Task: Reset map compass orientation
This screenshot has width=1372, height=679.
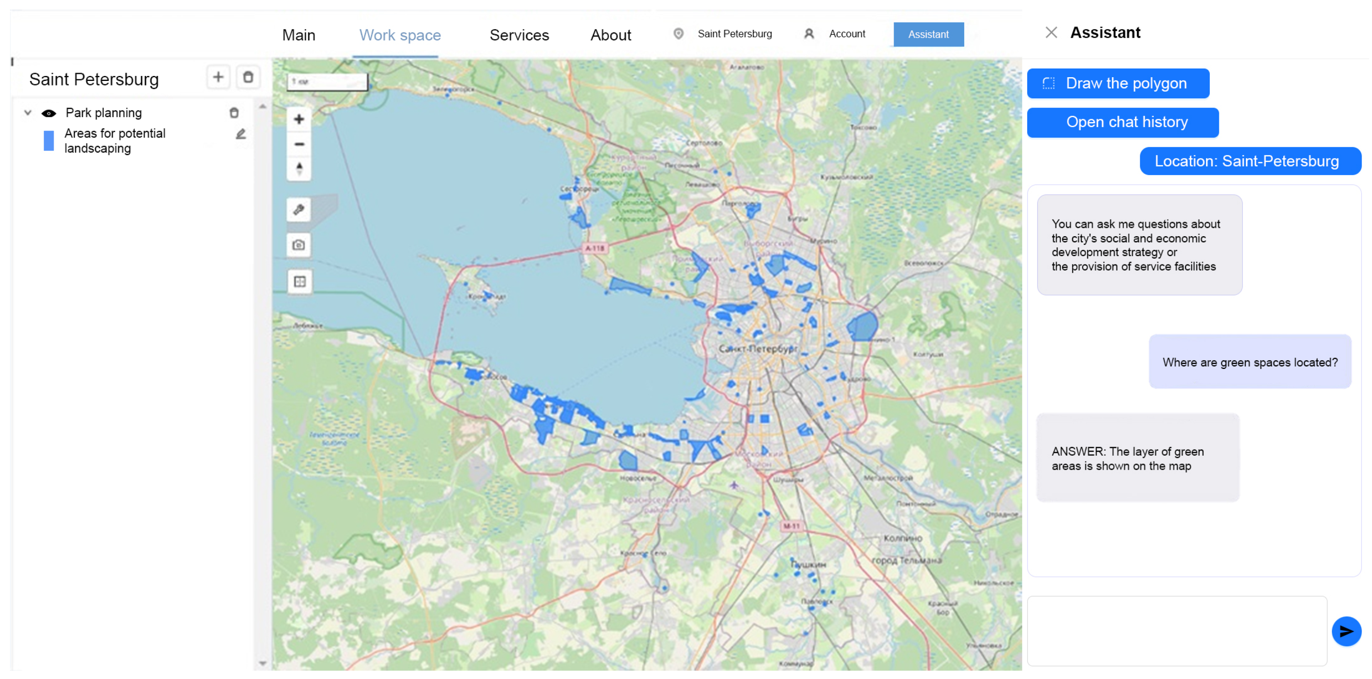Action: point(299,169)
